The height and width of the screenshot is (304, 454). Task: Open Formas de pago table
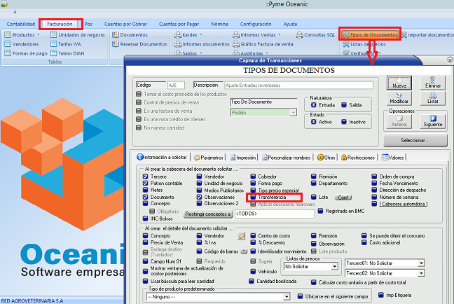coord(26,53)
